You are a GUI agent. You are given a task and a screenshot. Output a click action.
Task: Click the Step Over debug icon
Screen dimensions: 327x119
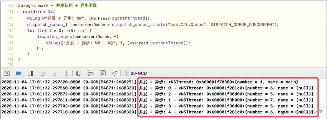click(43, 73)
